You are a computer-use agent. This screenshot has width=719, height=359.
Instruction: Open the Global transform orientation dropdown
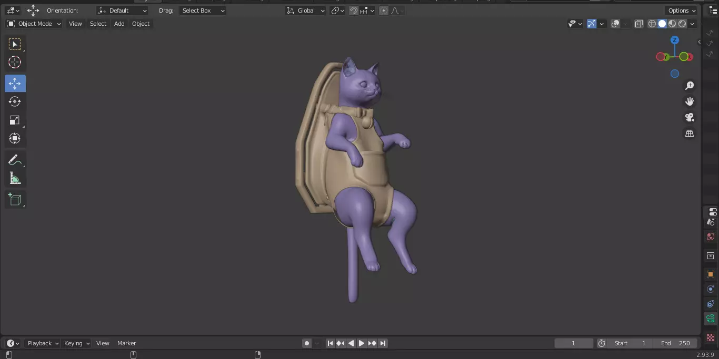[305, 11]
